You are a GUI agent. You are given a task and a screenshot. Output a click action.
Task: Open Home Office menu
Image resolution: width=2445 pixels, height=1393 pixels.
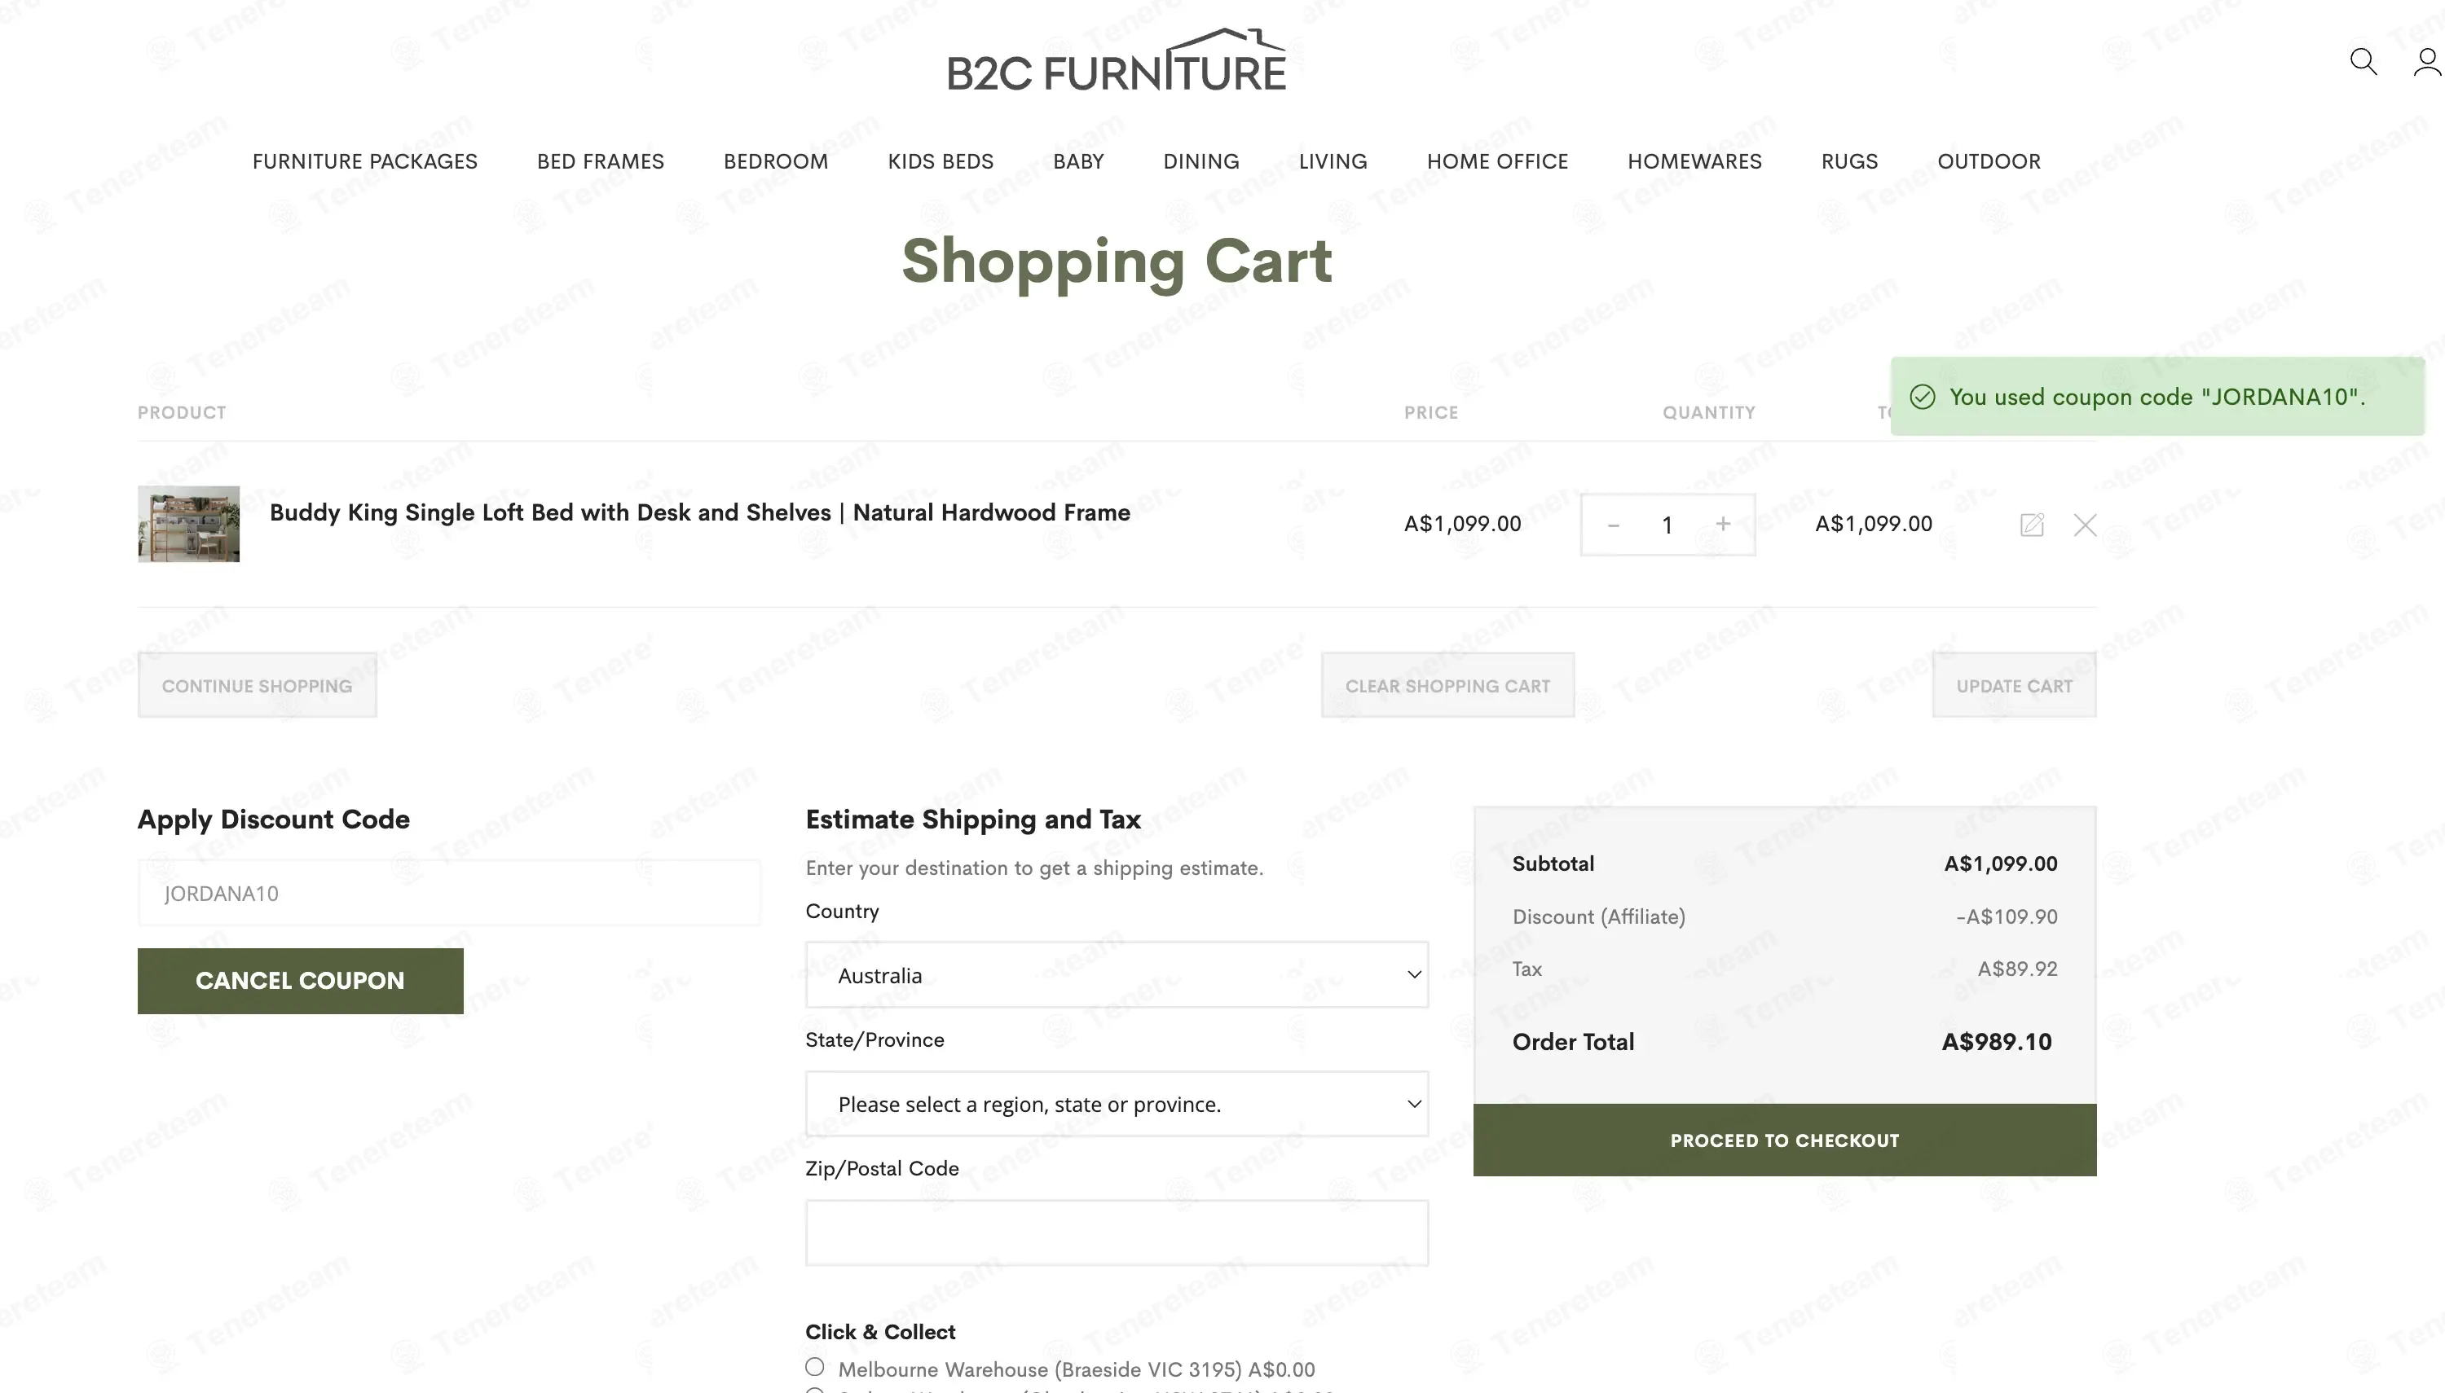click(1498, 161)
